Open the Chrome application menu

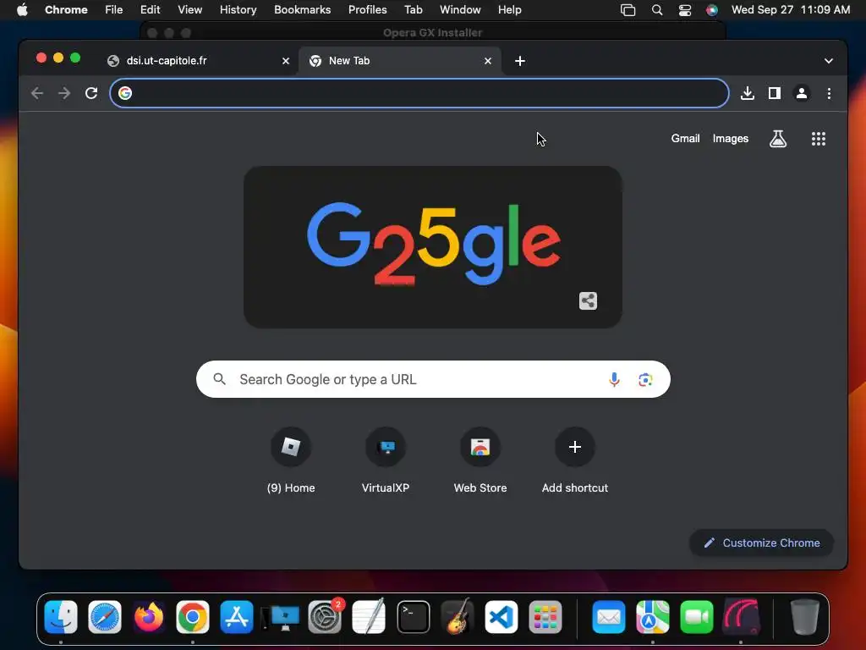pyautogui.click(x=66, y=9)
